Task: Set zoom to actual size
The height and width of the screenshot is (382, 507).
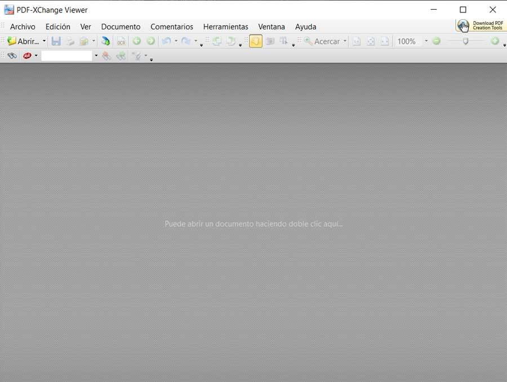Action: pos(357,41)
